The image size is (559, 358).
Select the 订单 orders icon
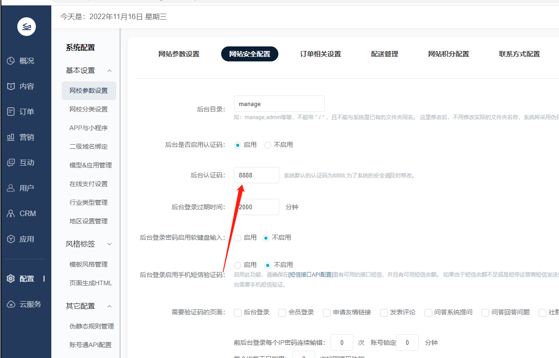(x=11, y=112)
